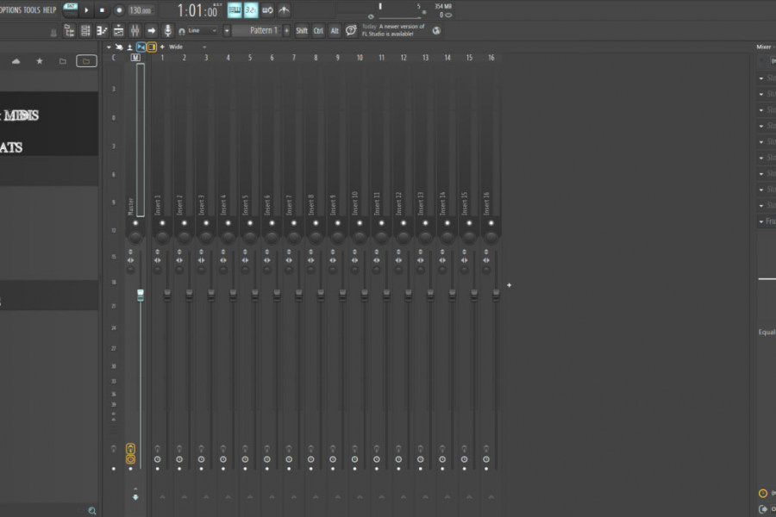Image resolution: width=776 pixels, height=517 pixels.
Task: Click the blue mixer view icon
Action: [141, 47]
